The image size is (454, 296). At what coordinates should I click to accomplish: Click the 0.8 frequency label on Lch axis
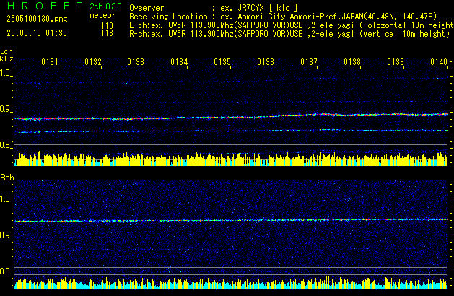click(x=6, y=145)
